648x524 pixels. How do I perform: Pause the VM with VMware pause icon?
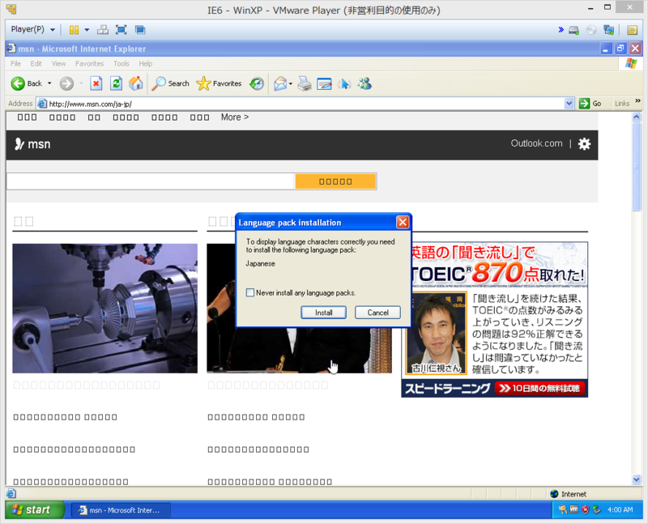point(74,30)
